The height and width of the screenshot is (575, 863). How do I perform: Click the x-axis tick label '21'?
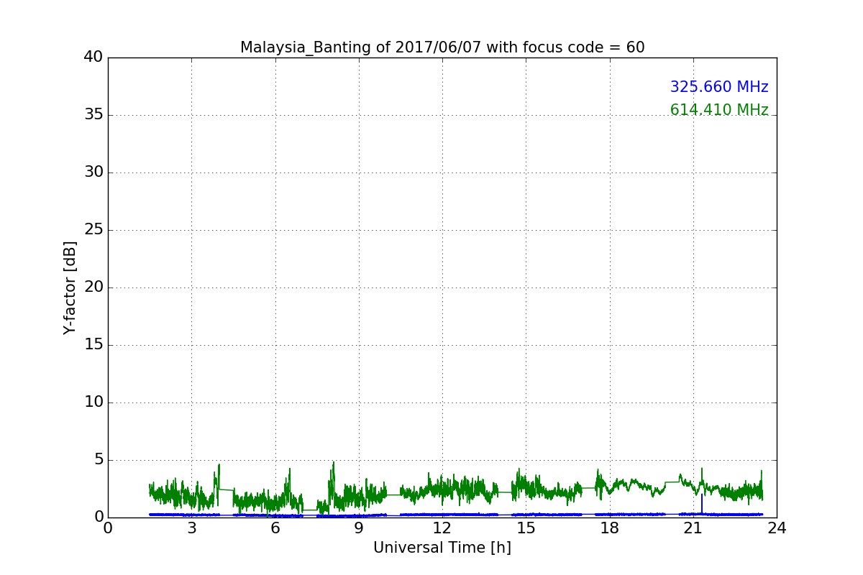click(693, 528)
